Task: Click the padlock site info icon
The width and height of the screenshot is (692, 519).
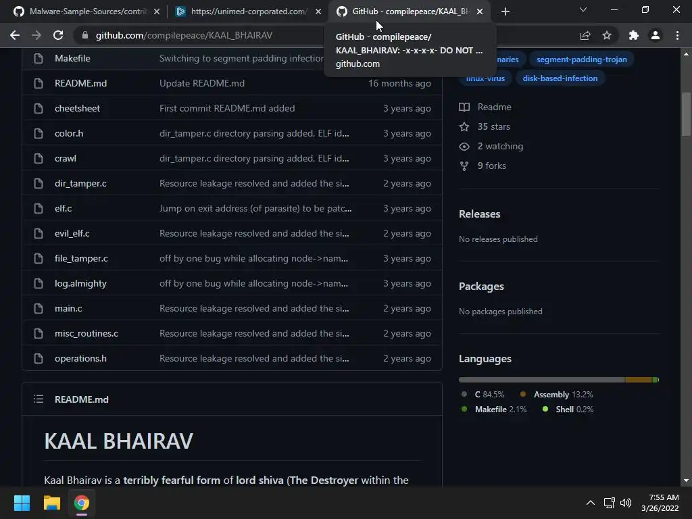Action: 85,35
